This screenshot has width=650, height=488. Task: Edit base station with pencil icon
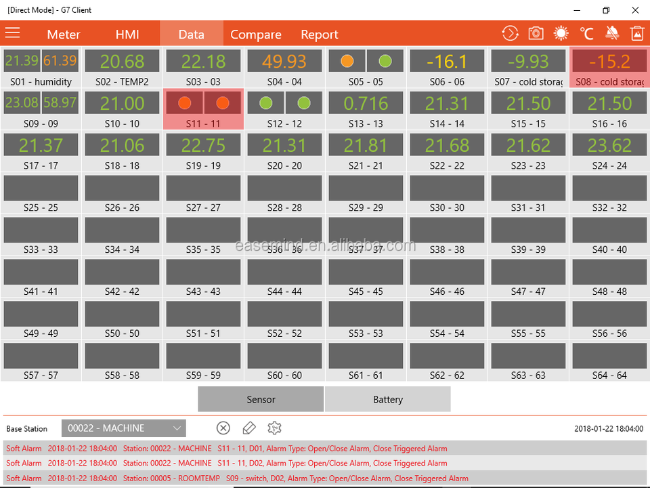[x=249, y=428]
